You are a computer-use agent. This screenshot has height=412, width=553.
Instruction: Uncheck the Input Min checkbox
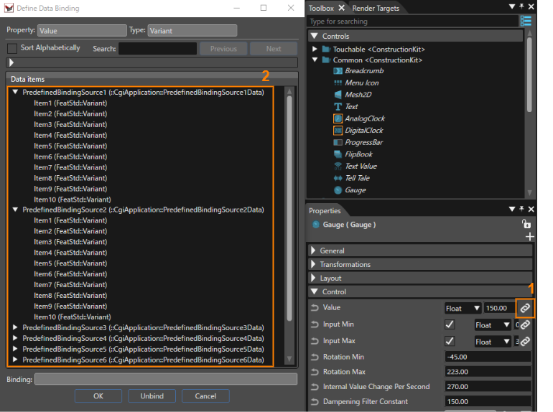(x=450, y=324)
